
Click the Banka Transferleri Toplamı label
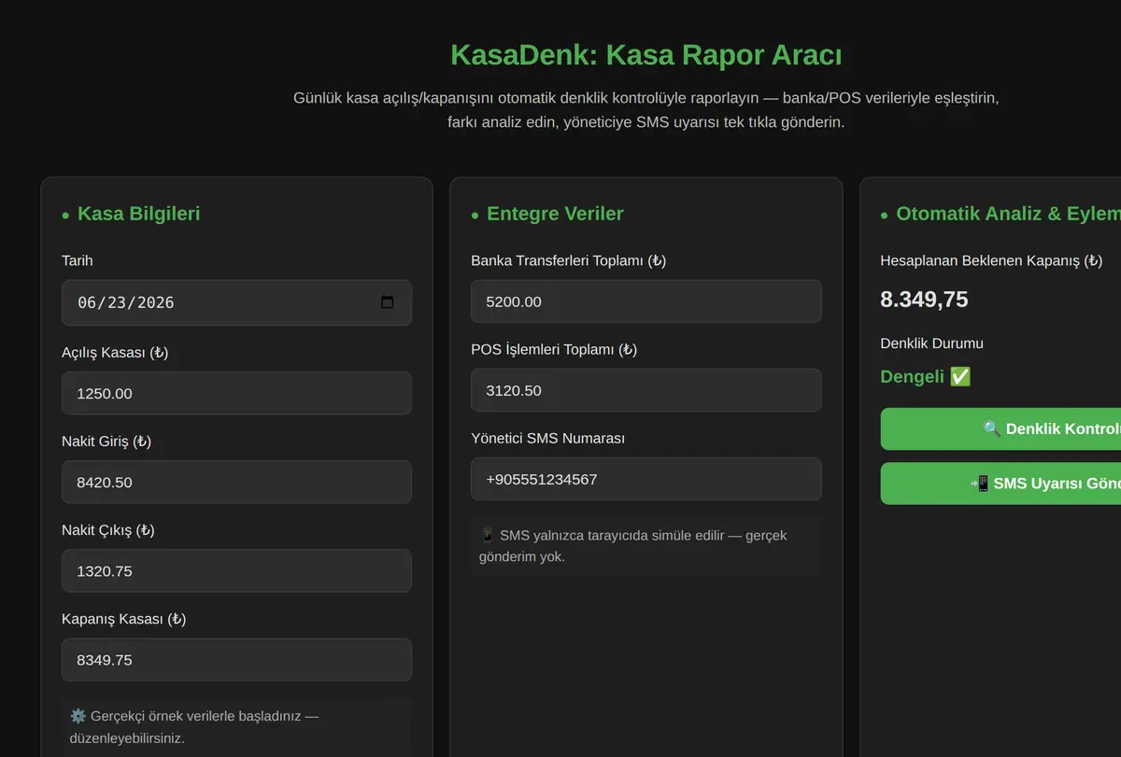pos(569,260)
